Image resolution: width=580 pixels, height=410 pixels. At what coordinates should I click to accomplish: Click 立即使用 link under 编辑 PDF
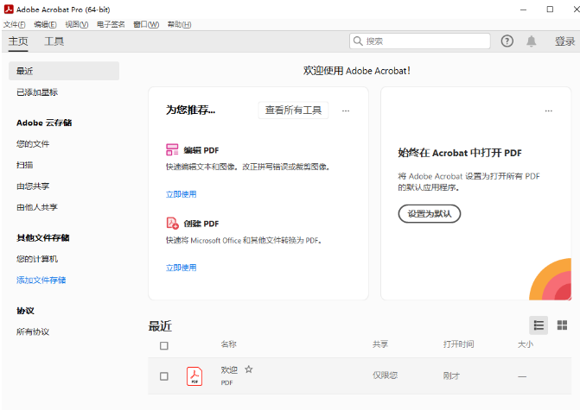click(182, 194)
